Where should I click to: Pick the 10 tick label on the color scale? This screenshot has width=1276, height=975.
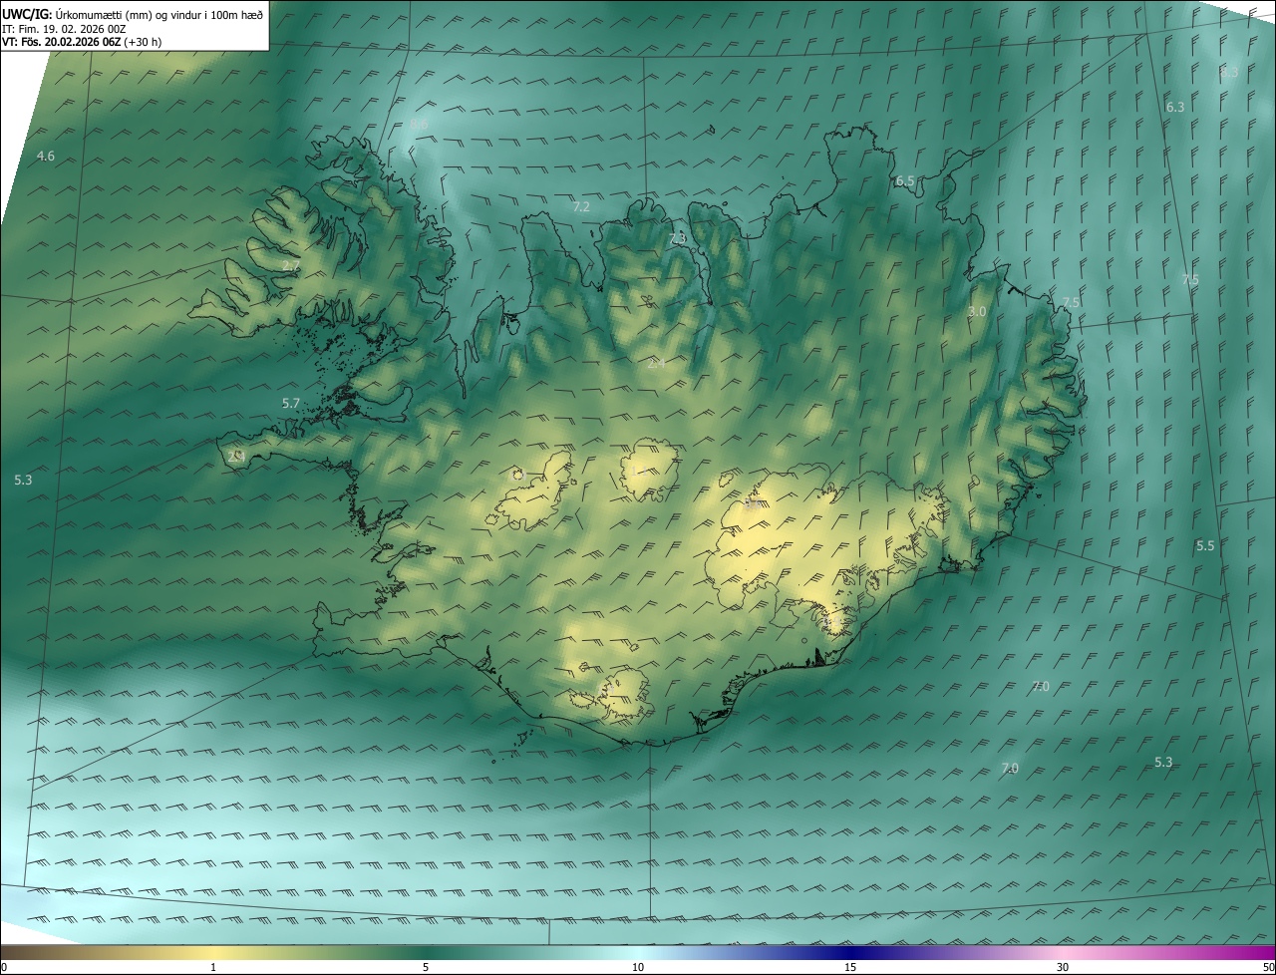638,967
